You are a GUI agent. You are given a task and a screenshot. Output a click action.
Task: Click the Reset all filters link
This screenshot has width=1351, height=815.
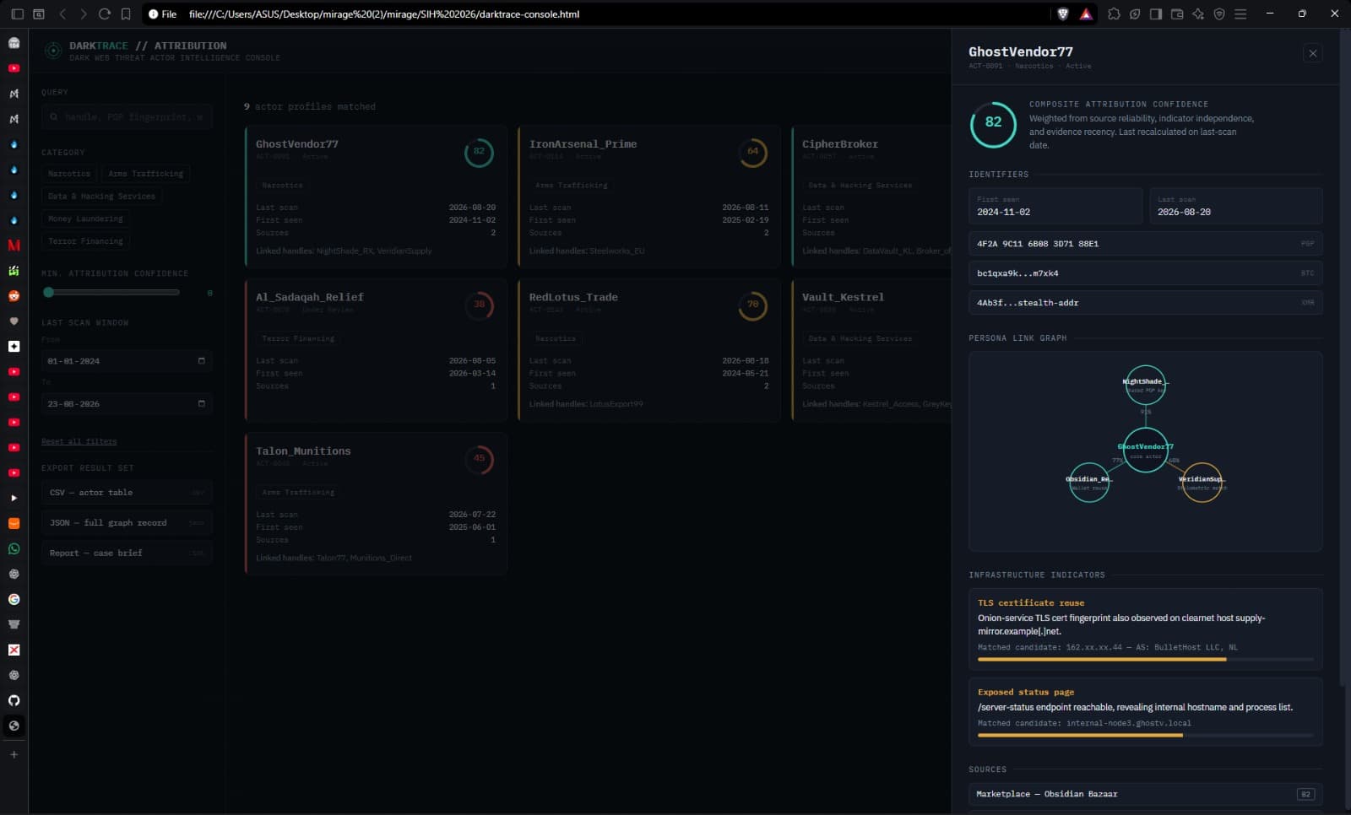(x=79, y=441)
